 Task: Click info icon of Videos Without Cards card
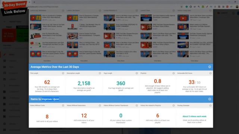[x=63, y=105]
